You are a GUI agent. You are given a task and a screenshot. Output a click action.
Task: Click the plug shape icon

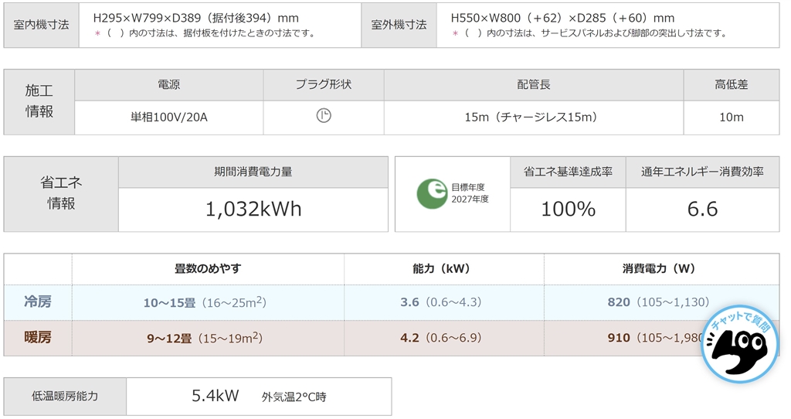tap(324, 117)
